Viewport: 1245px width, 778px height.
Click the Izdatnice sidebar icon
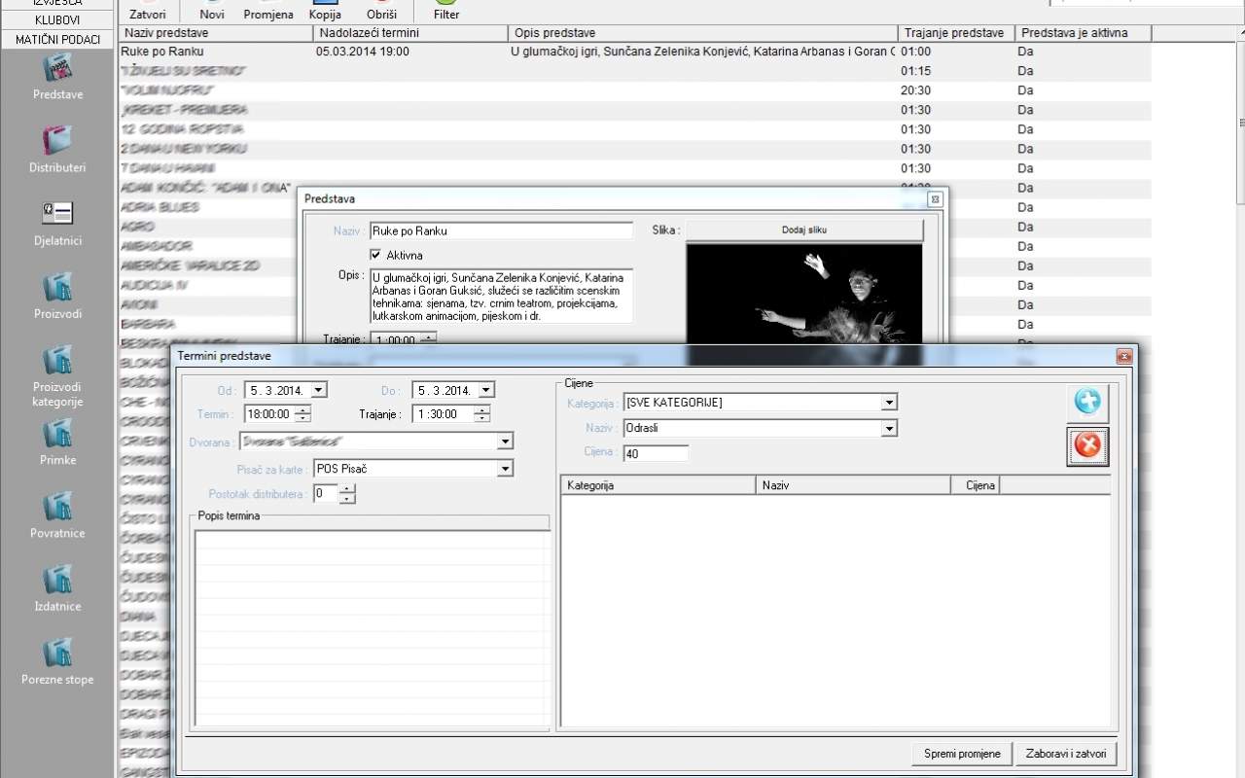57,580
